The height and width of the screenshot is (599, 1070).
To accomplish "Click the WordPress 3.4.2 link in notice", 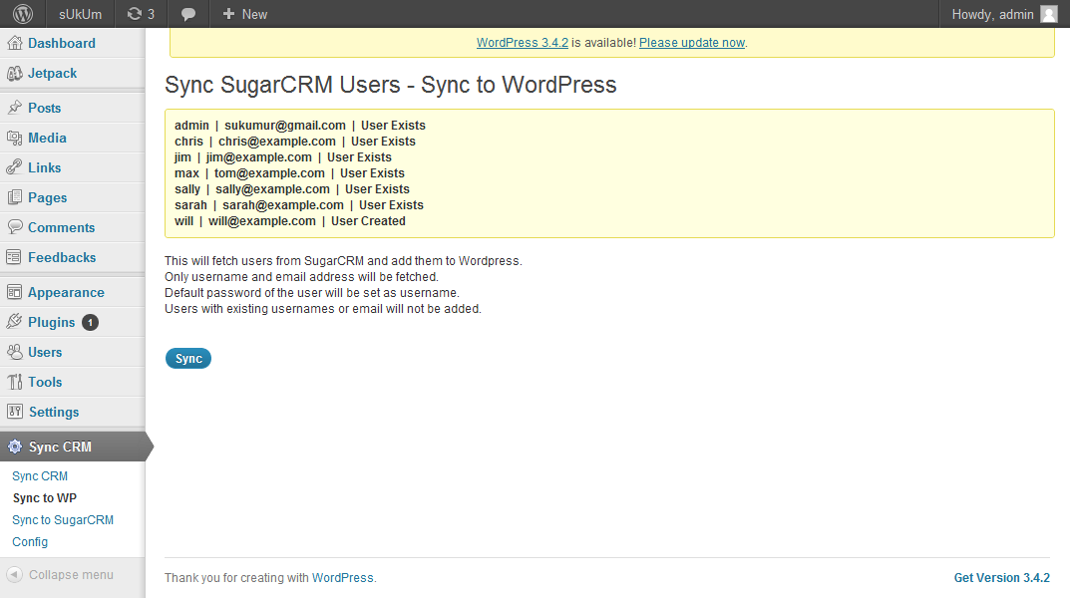I will (522, 42).
